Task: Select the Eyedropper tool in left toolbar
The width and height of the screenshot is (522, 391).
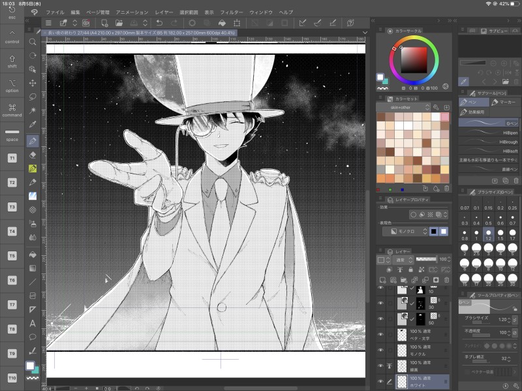Action: click(x=33, y=125)
